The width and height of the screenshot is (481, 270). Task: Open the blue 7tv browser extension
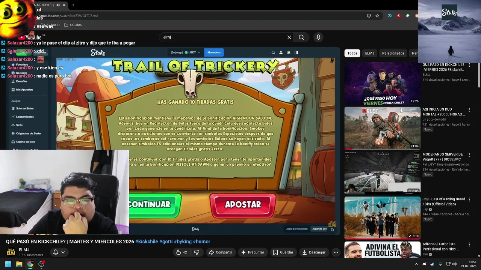tap(390, 16)
